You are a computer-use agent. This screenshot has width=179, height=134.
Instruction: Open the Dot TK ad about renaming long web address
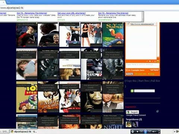[113, 13]
